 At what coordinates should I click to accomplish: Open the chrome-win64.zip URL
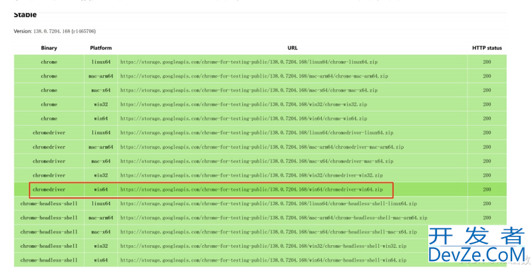point(243,119)
